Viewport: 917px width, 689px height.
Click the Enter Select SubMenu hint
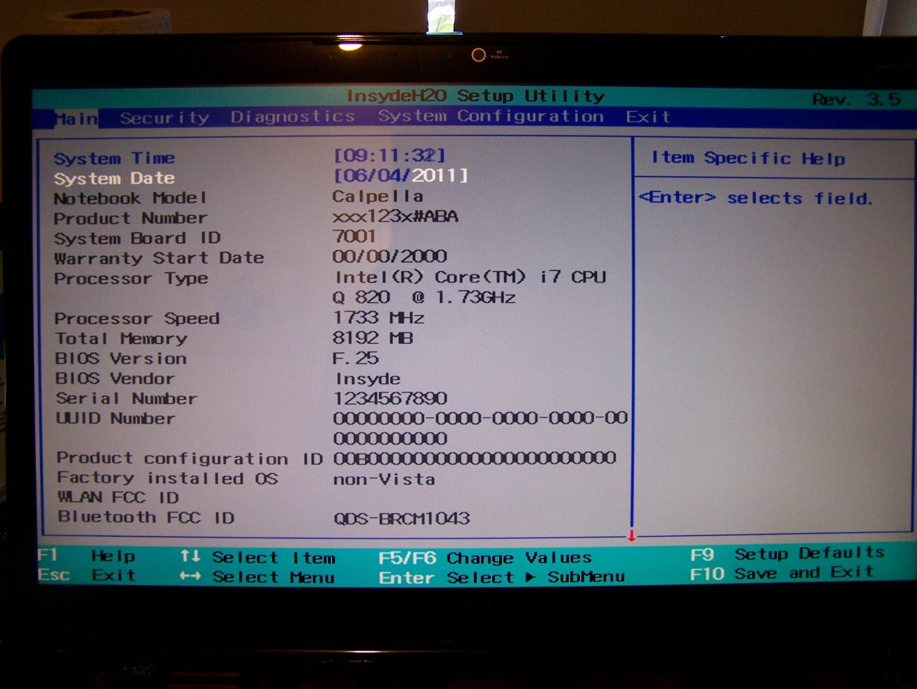coord(502,578)
